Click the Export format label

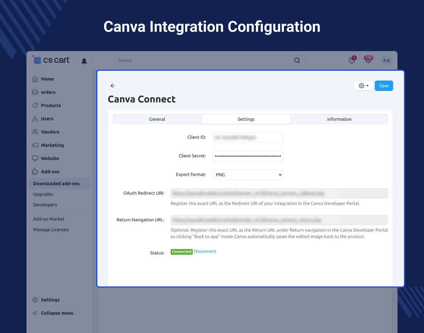[x=191, y=174]
